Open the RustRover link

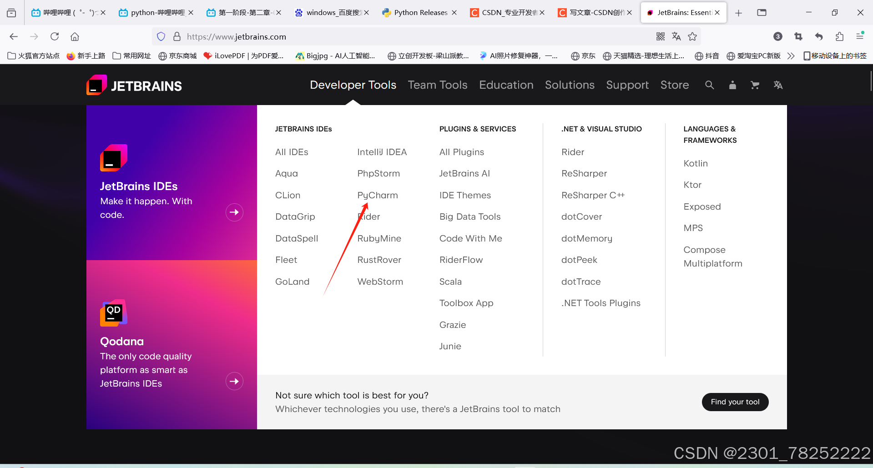(379, 260)
